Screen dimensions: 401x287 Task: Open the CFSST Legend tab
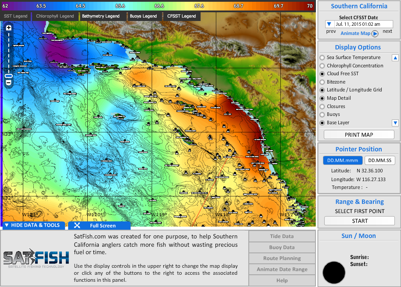(x=182, y=16)
